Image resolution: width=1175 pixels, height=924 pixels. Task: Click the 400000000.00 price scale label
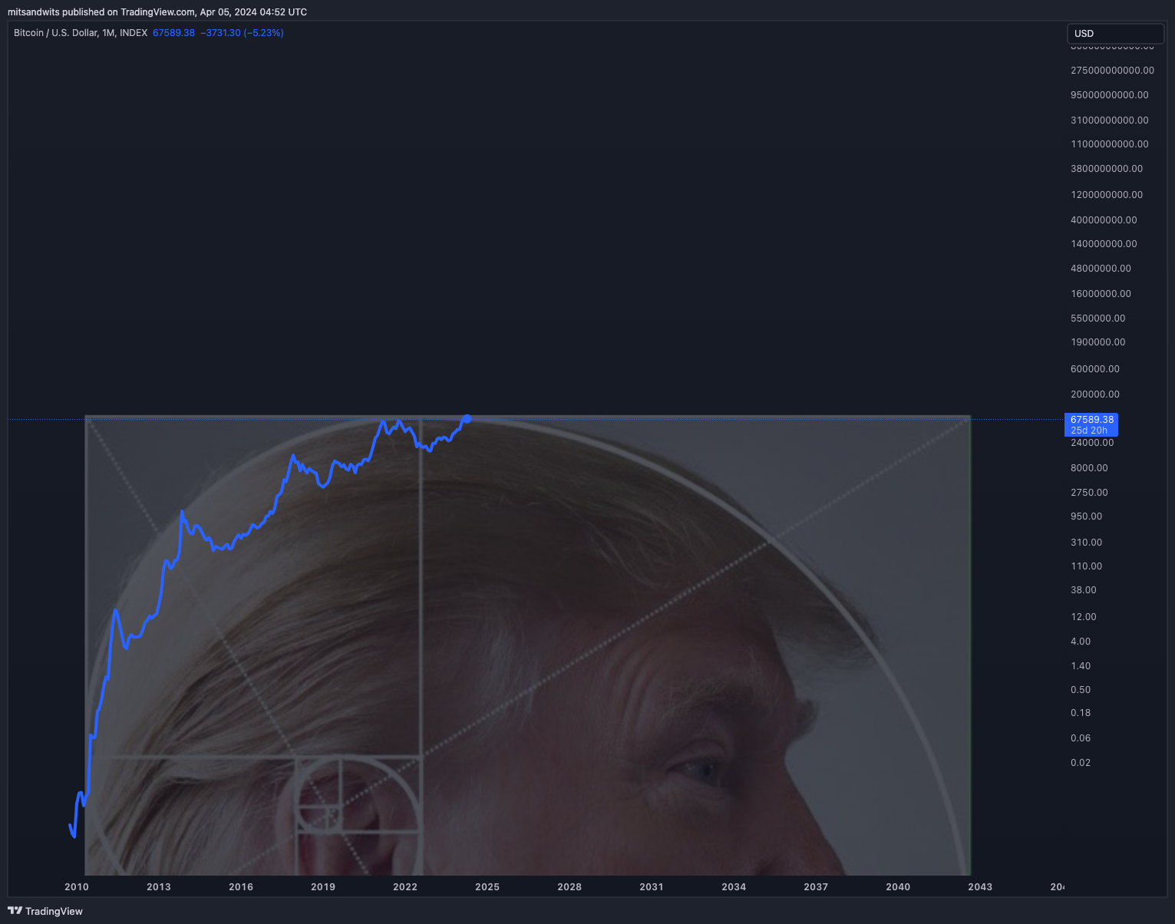[1104, 219]
